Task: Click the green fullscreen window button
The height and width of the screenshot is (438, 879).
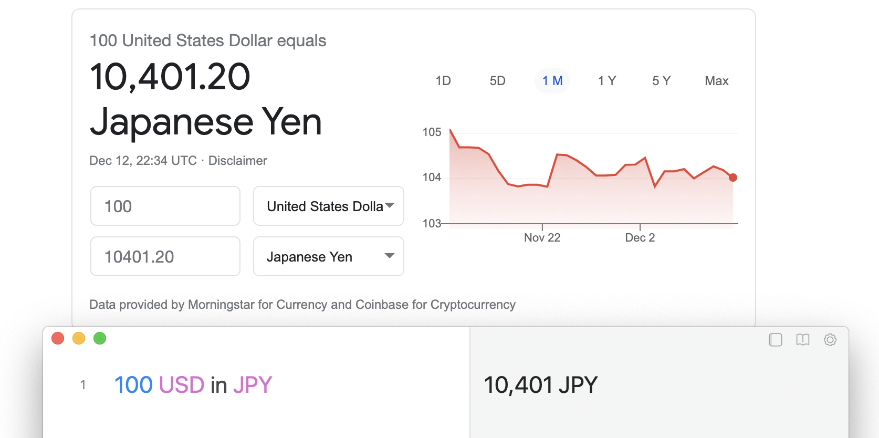Action: (100, 338)
